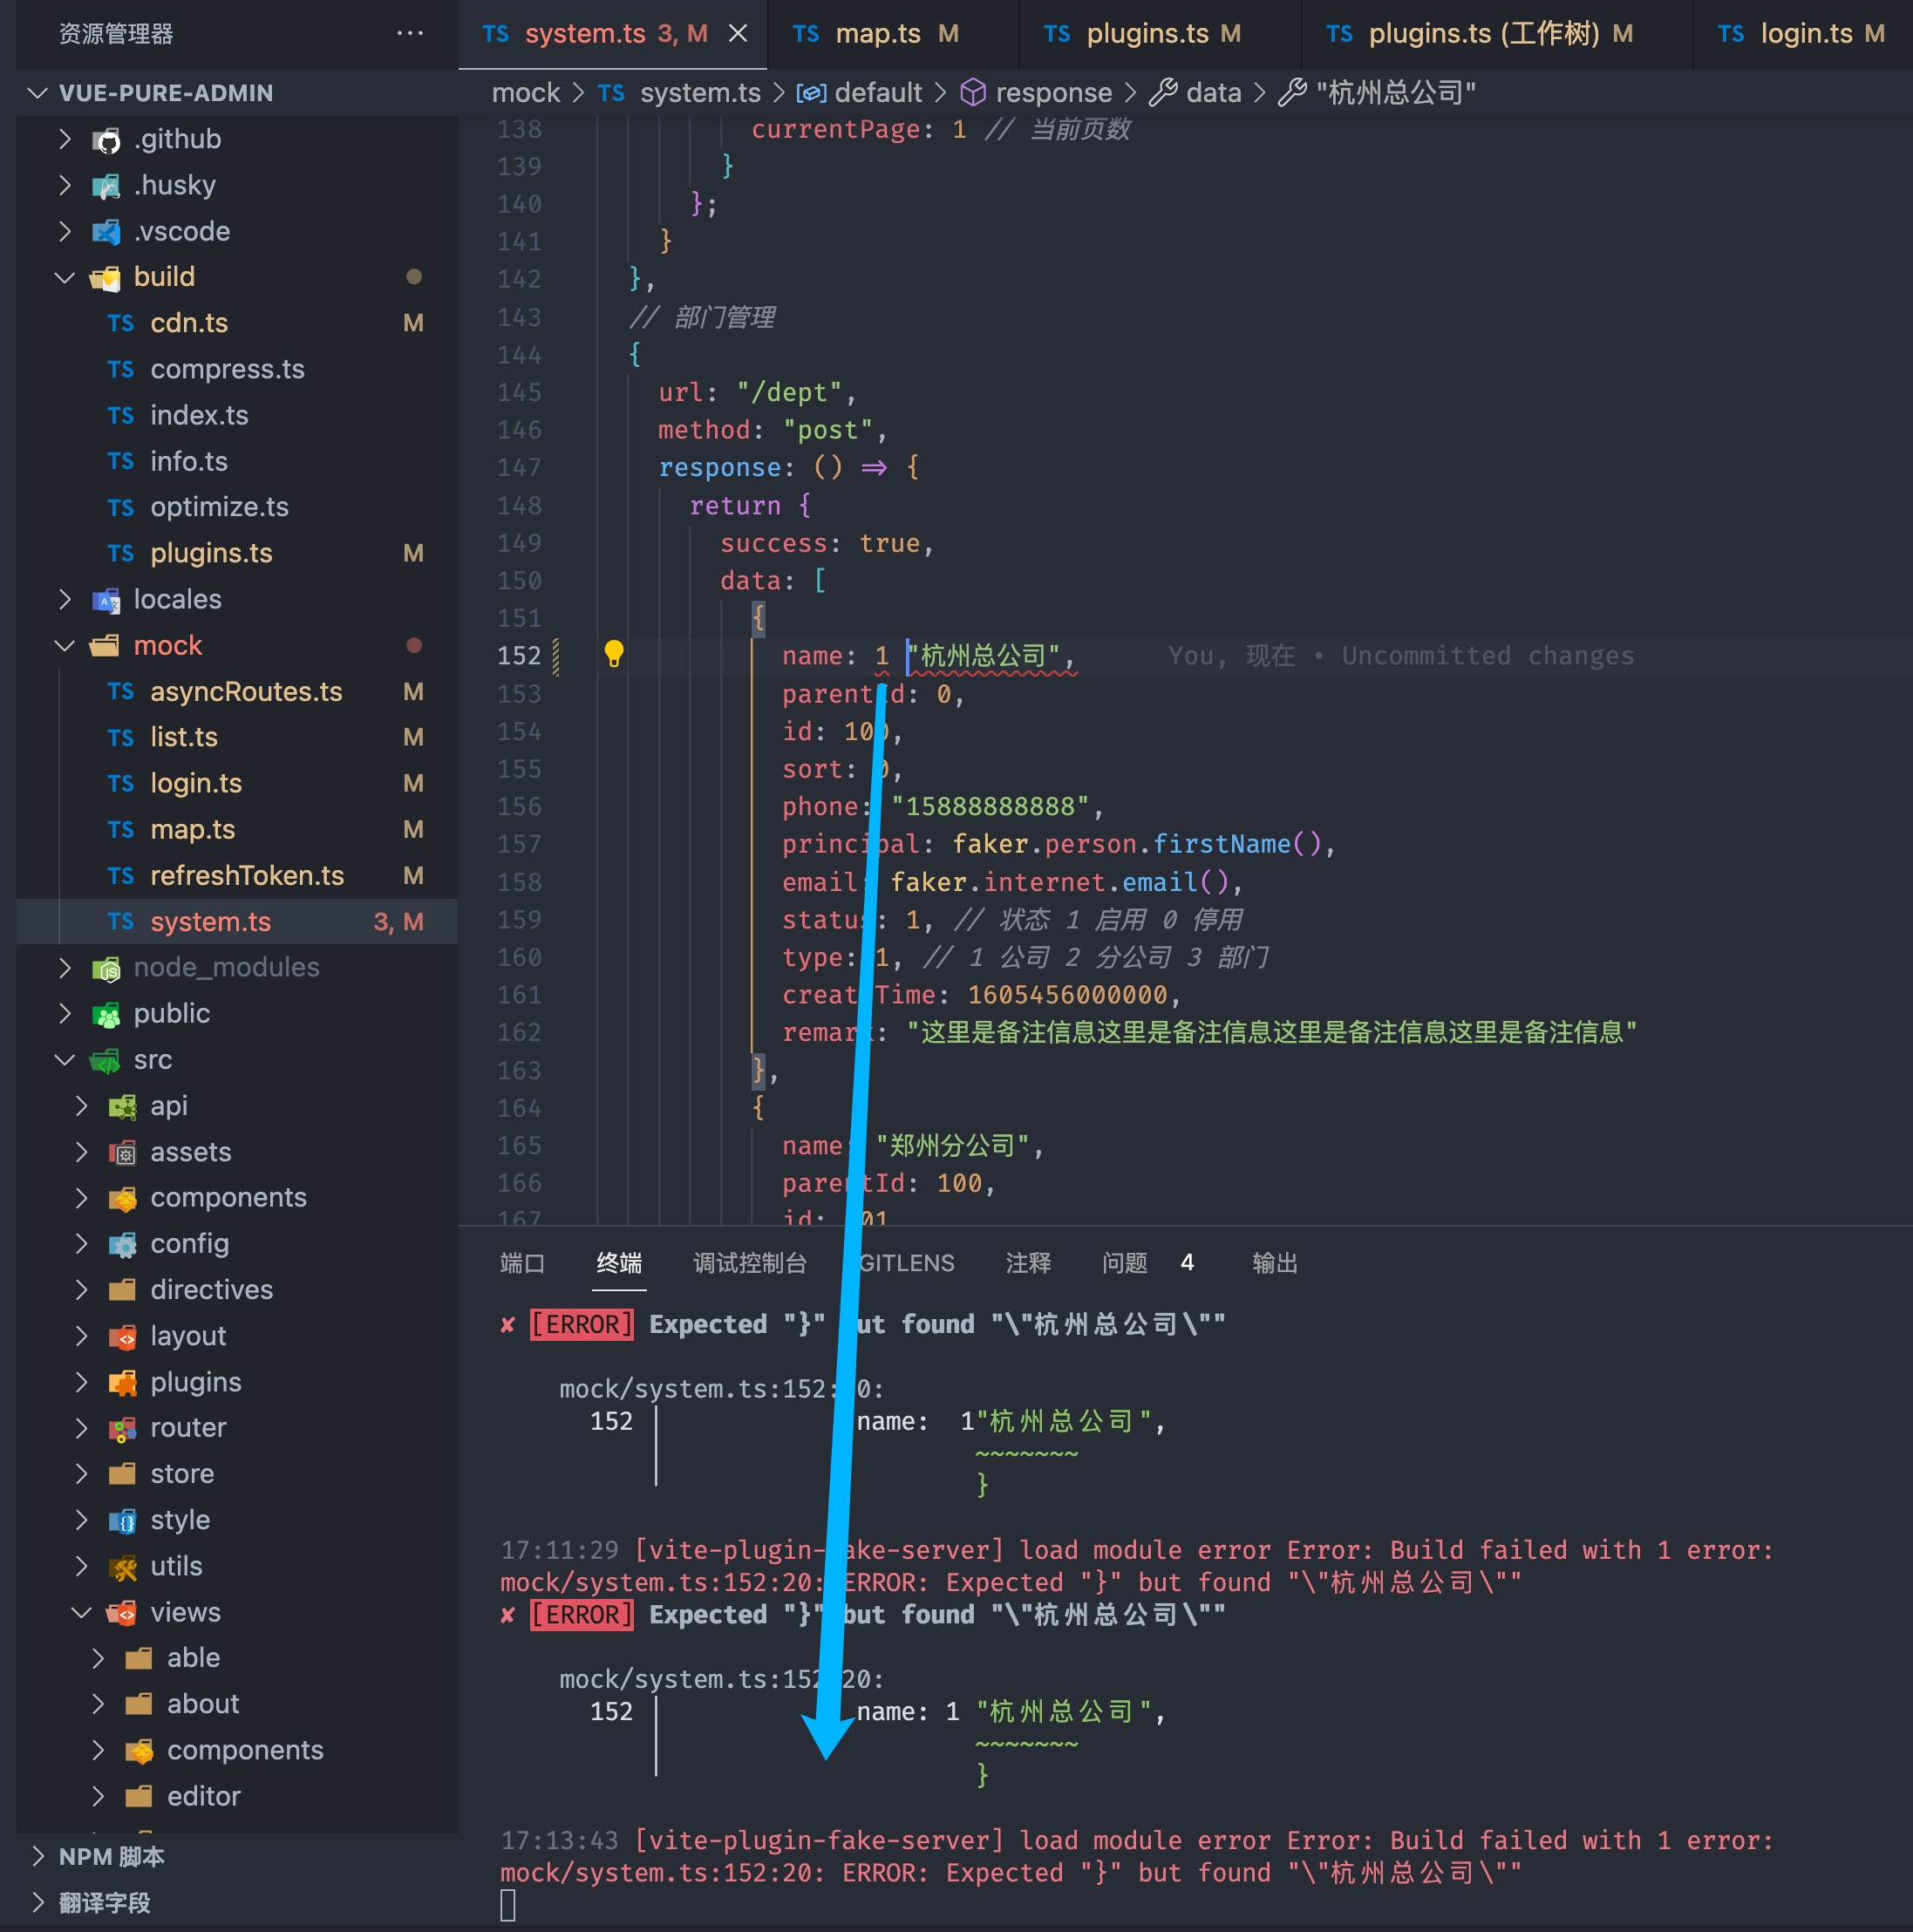Click the quick fix lightbulb on line 152

pos(613,654)
